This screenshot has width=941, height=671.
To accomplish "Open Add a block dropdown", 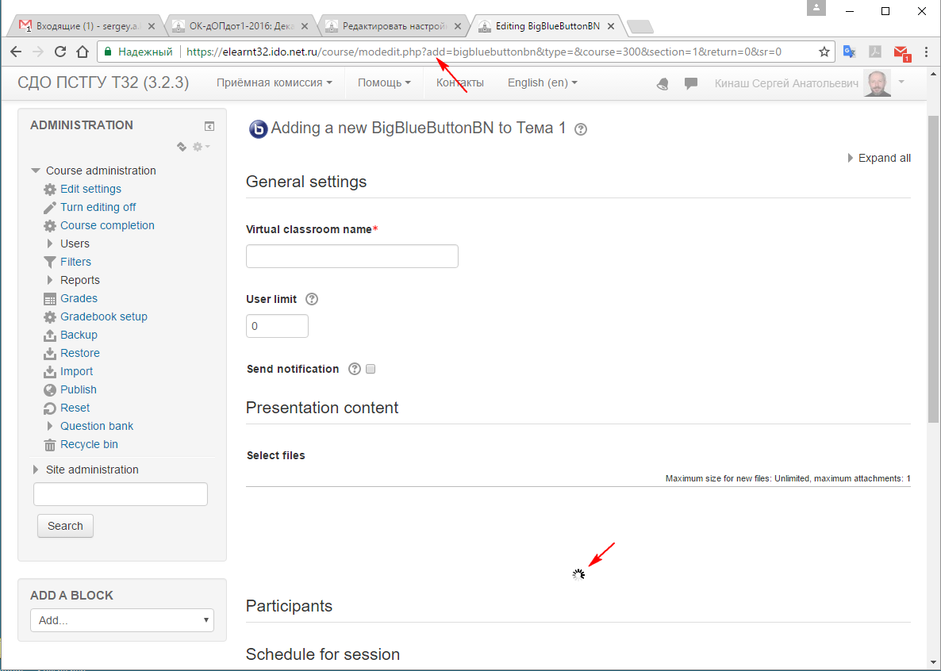I will click(122, 620).
